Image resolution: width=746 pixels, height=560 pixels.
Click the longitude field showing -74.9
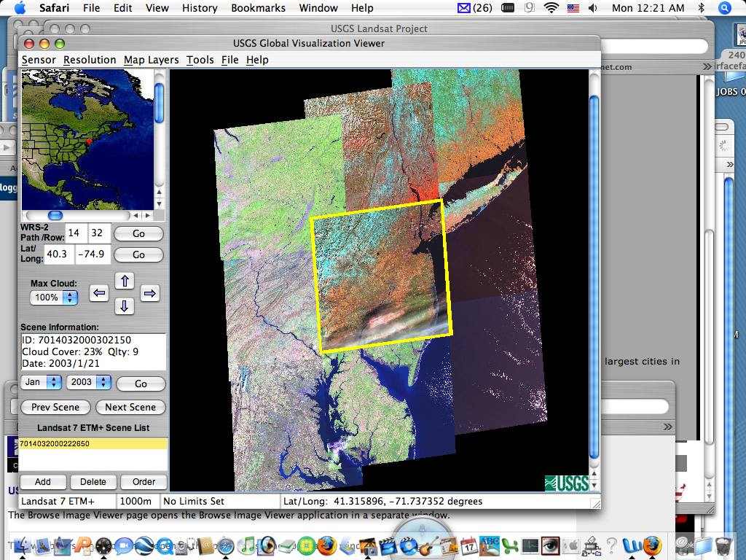click(x=93, y=254)
